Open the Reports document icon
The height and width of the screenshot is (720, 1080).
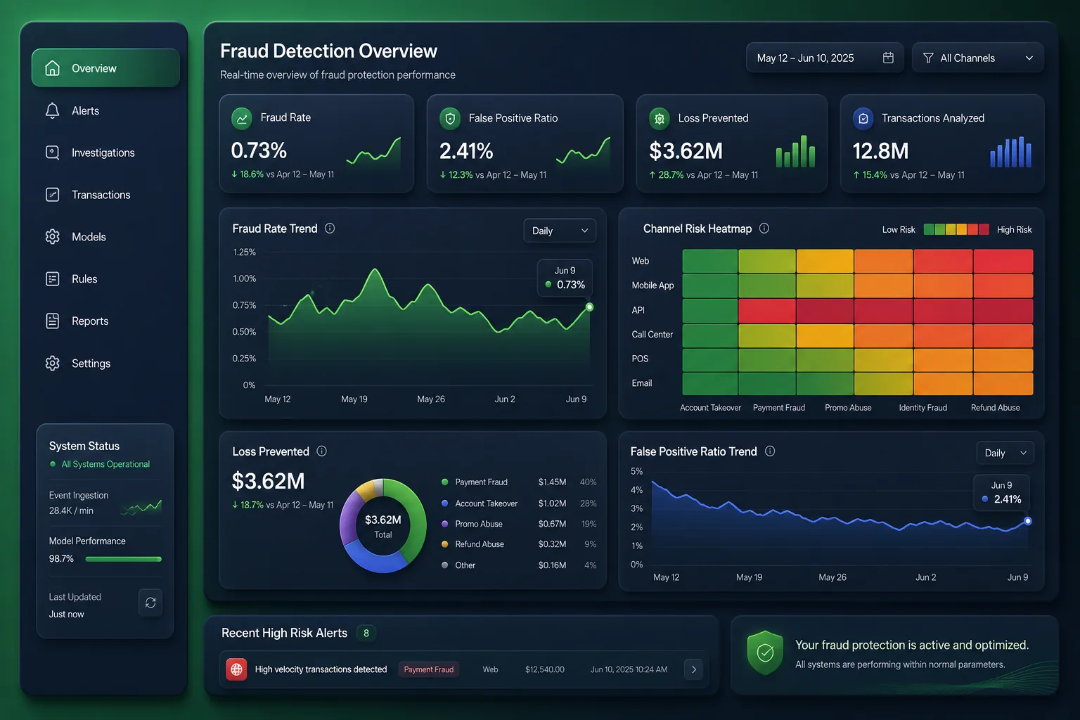[x=52, y=321]
